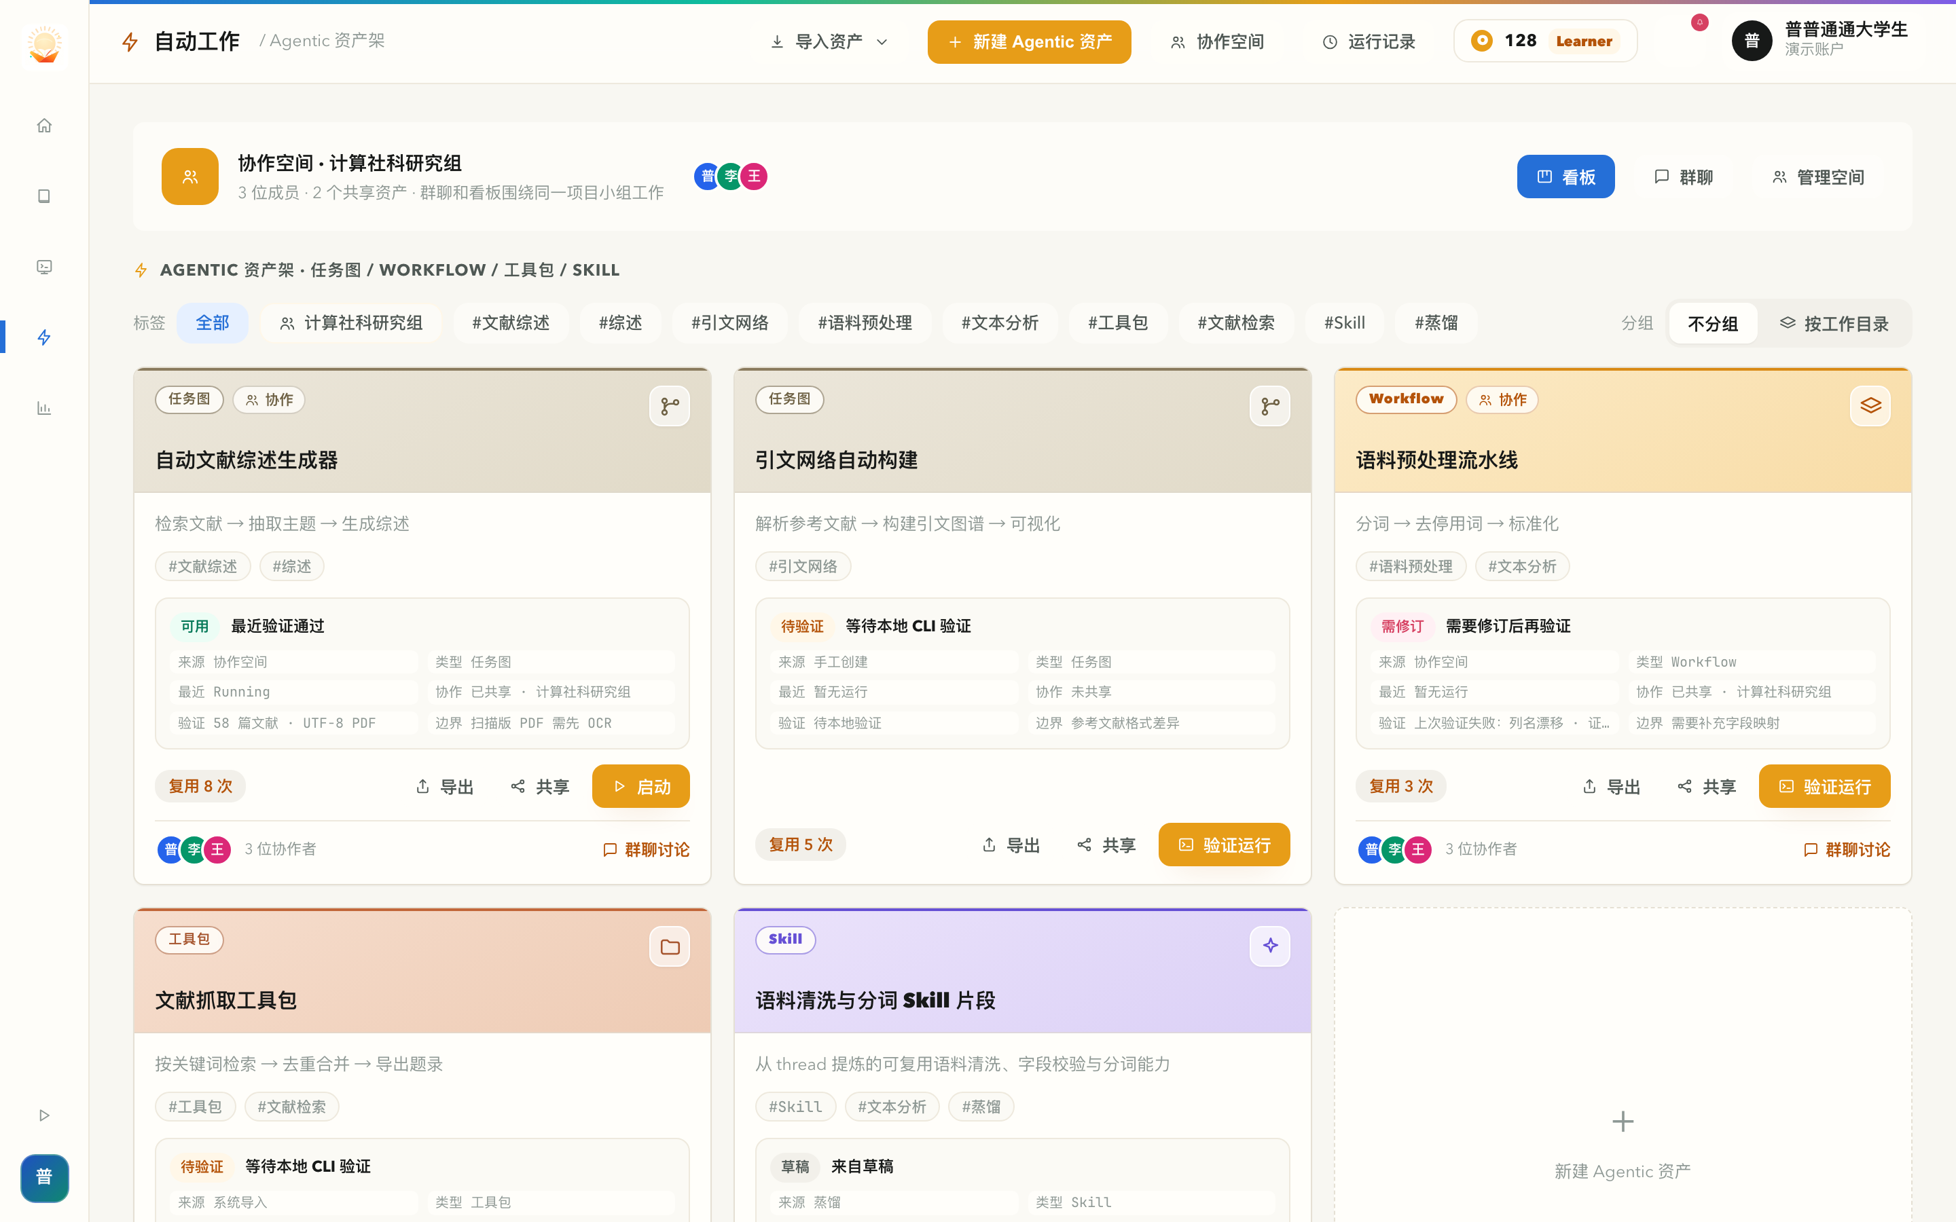This screenshot has width=1956, height=1222.
Task: Click sparkle icon on Skill 片段 card
Action: (x=1270, y=946)
